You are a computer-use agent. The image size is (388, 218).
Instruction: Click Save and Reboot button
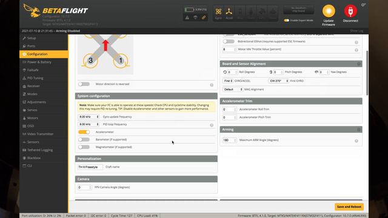[x=349, y=206]
